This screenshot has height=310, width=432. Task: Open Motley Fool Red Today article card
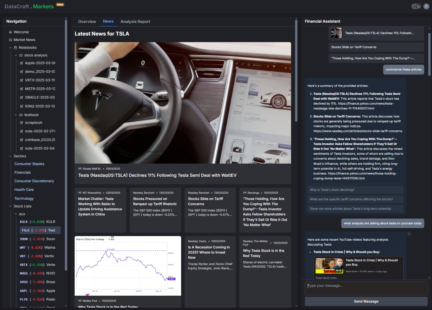coord(265,272)
